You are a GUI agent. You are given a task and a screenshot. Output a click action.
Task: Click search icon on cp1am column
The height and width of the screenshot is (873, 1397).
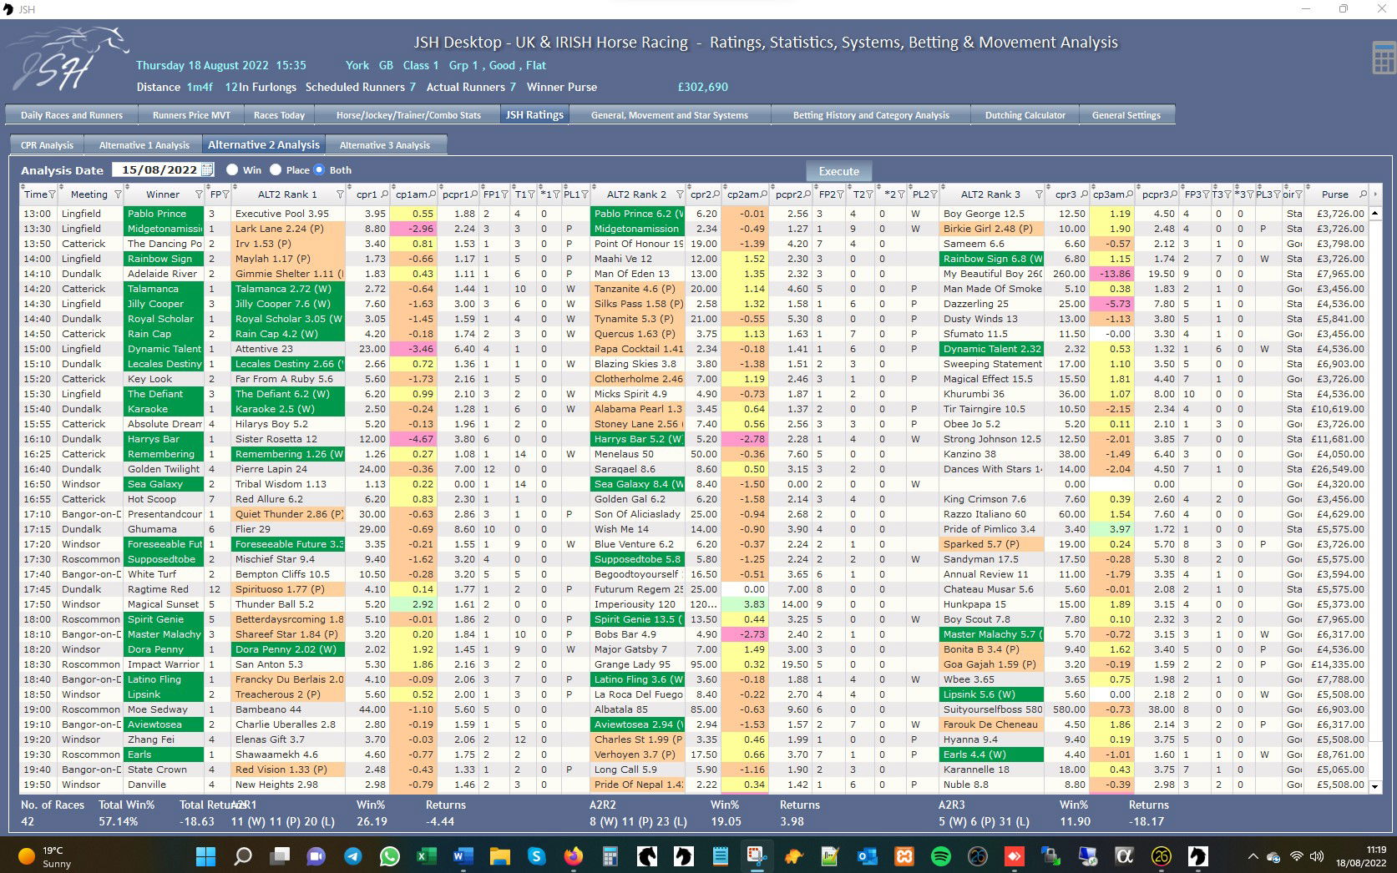[433, 194]
